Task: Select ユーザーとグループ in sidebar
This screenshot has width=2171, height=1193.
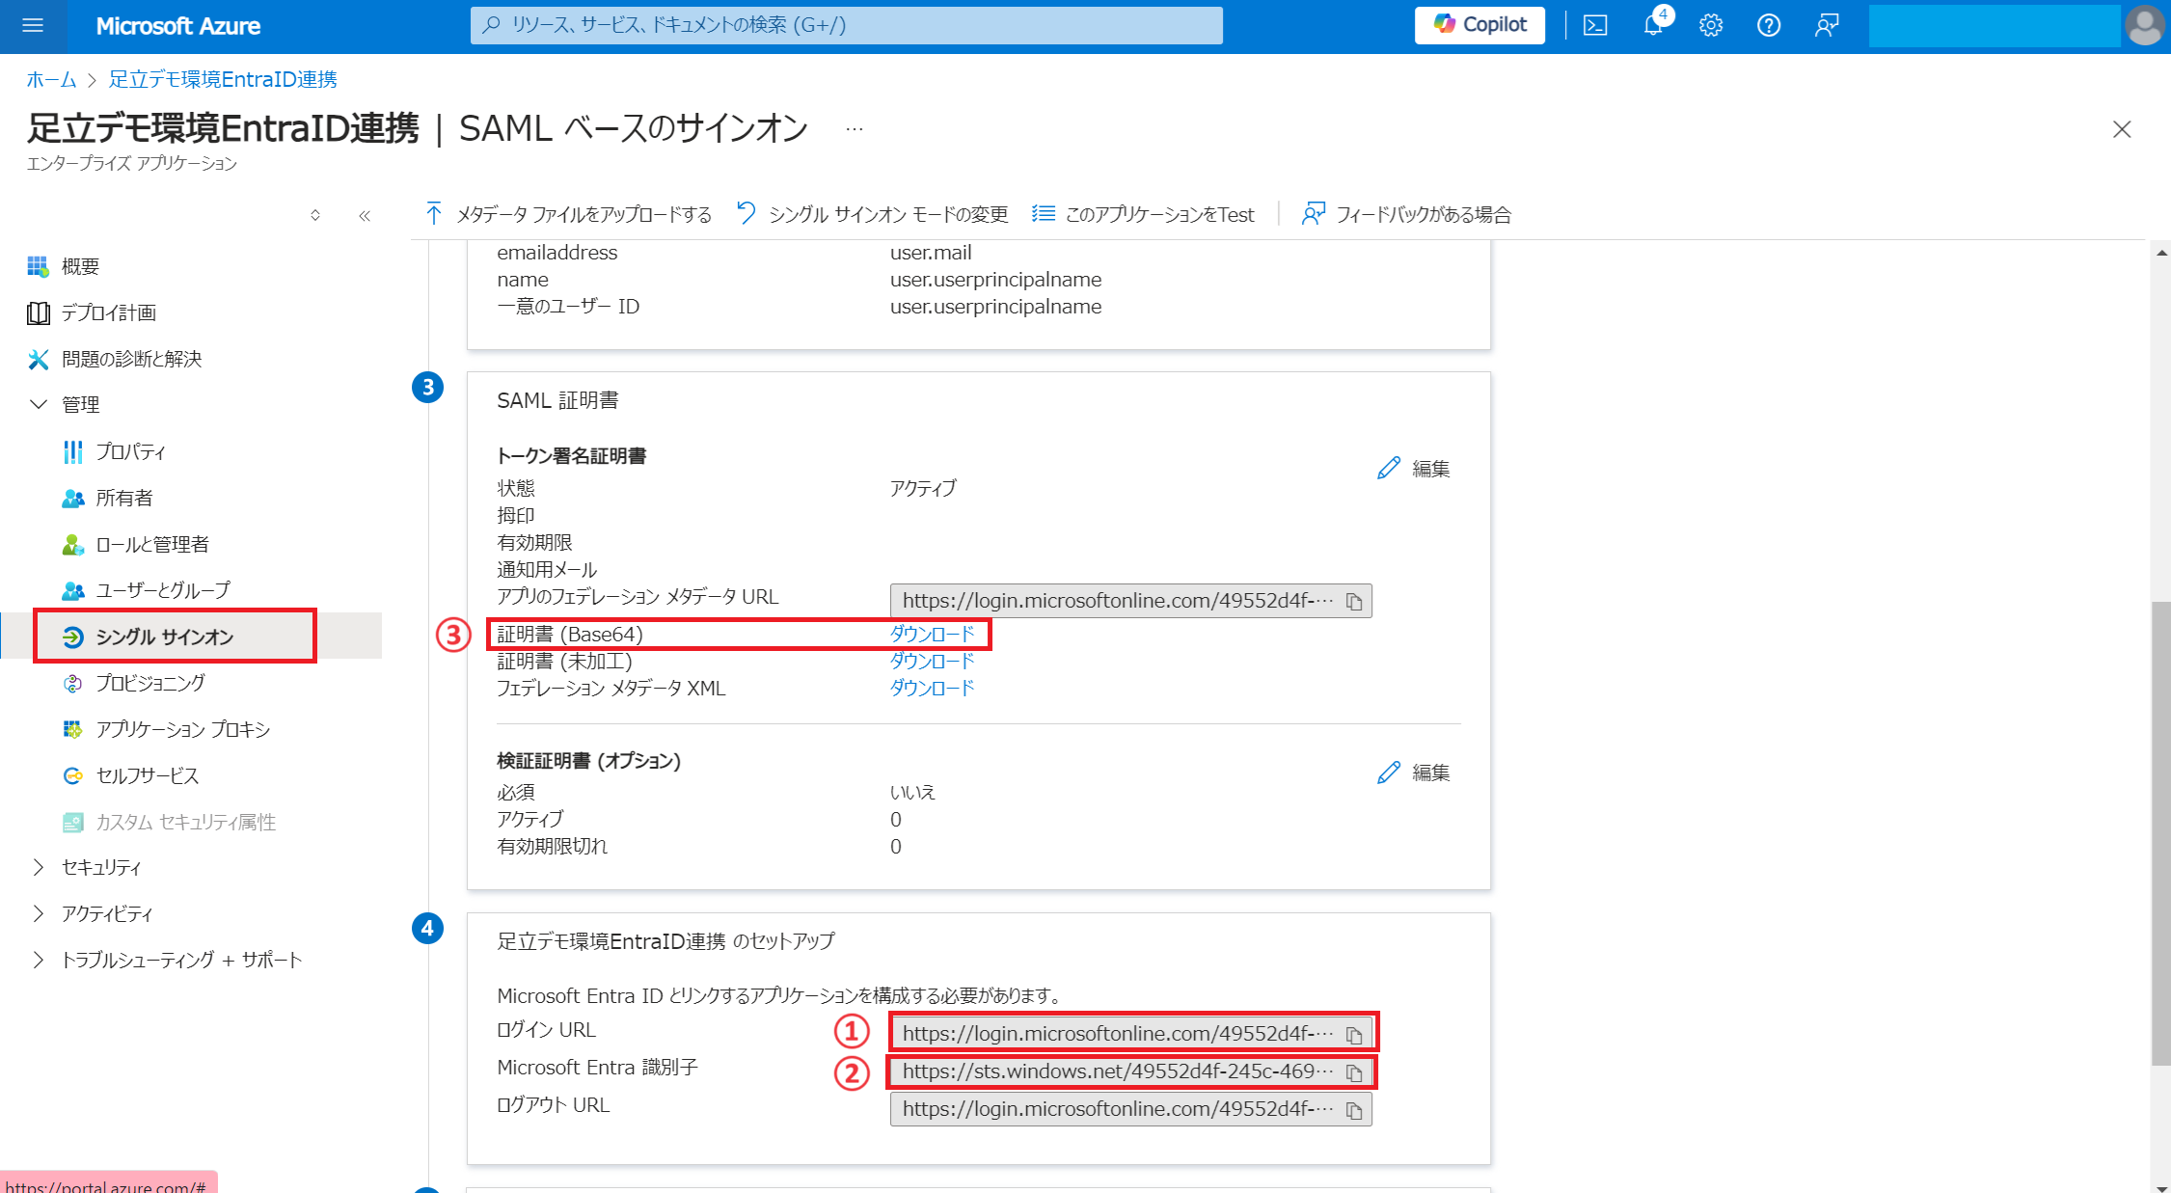Action: coord(162,589)
